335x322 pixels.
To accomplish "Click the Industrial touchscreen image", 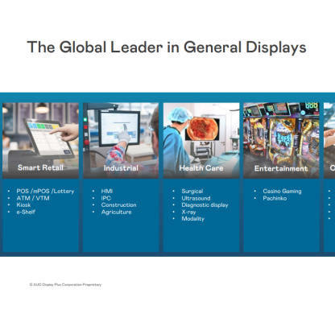I will pos(121,140).
